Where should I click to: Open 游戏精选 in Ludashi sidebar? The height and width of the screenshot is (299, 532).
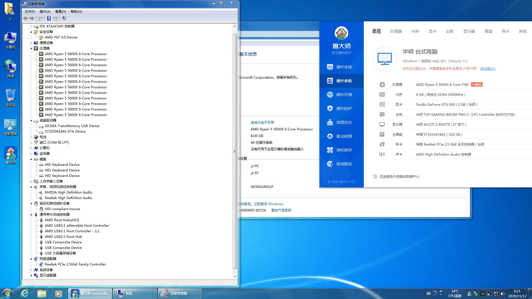tap(341, 164)
